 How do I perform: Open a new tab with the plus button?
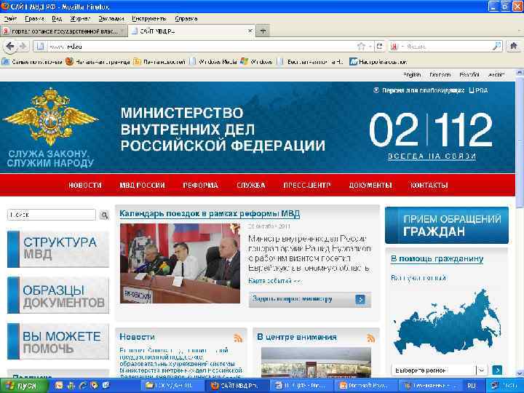point(263,31)
